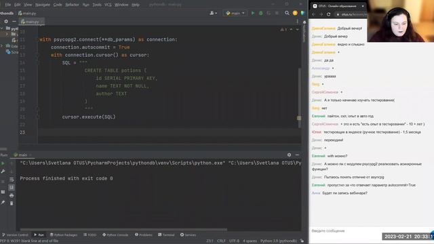434x244 pixels.
Task: Open the Tools menu
Action: [x=97, y=5]
